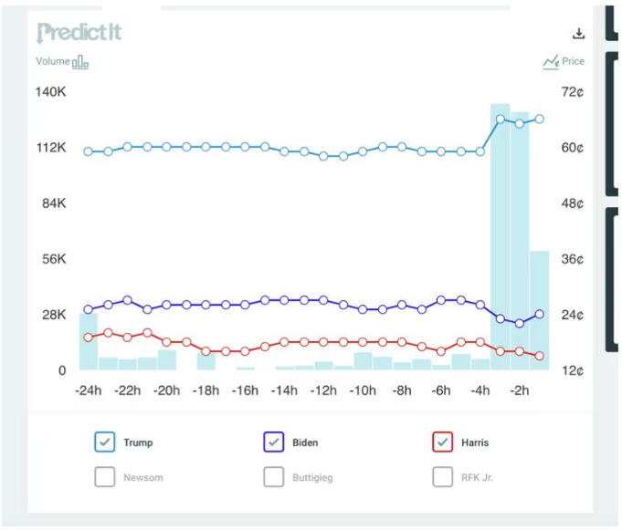
Task: Click Biden's last price data point
Action: (x=540, y=314)
